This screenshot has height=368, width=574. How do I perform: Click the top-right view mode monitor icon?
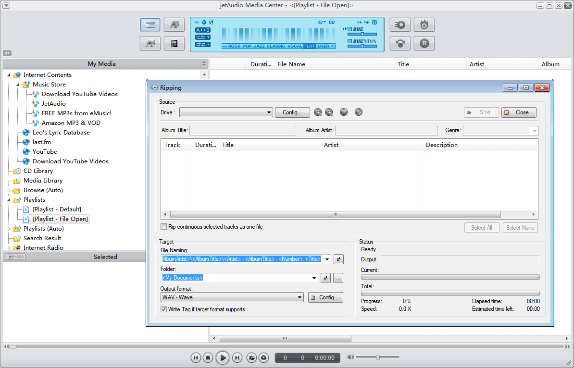click(x=174, y=25)
